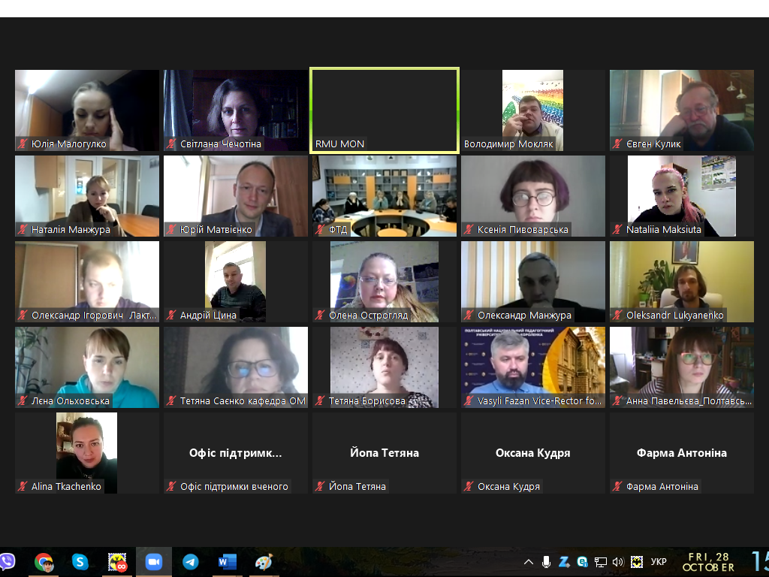Click the muted mic icon beside Фарма Антоніна
Viewport: 769px width, 577px height.
coord(618,487)
